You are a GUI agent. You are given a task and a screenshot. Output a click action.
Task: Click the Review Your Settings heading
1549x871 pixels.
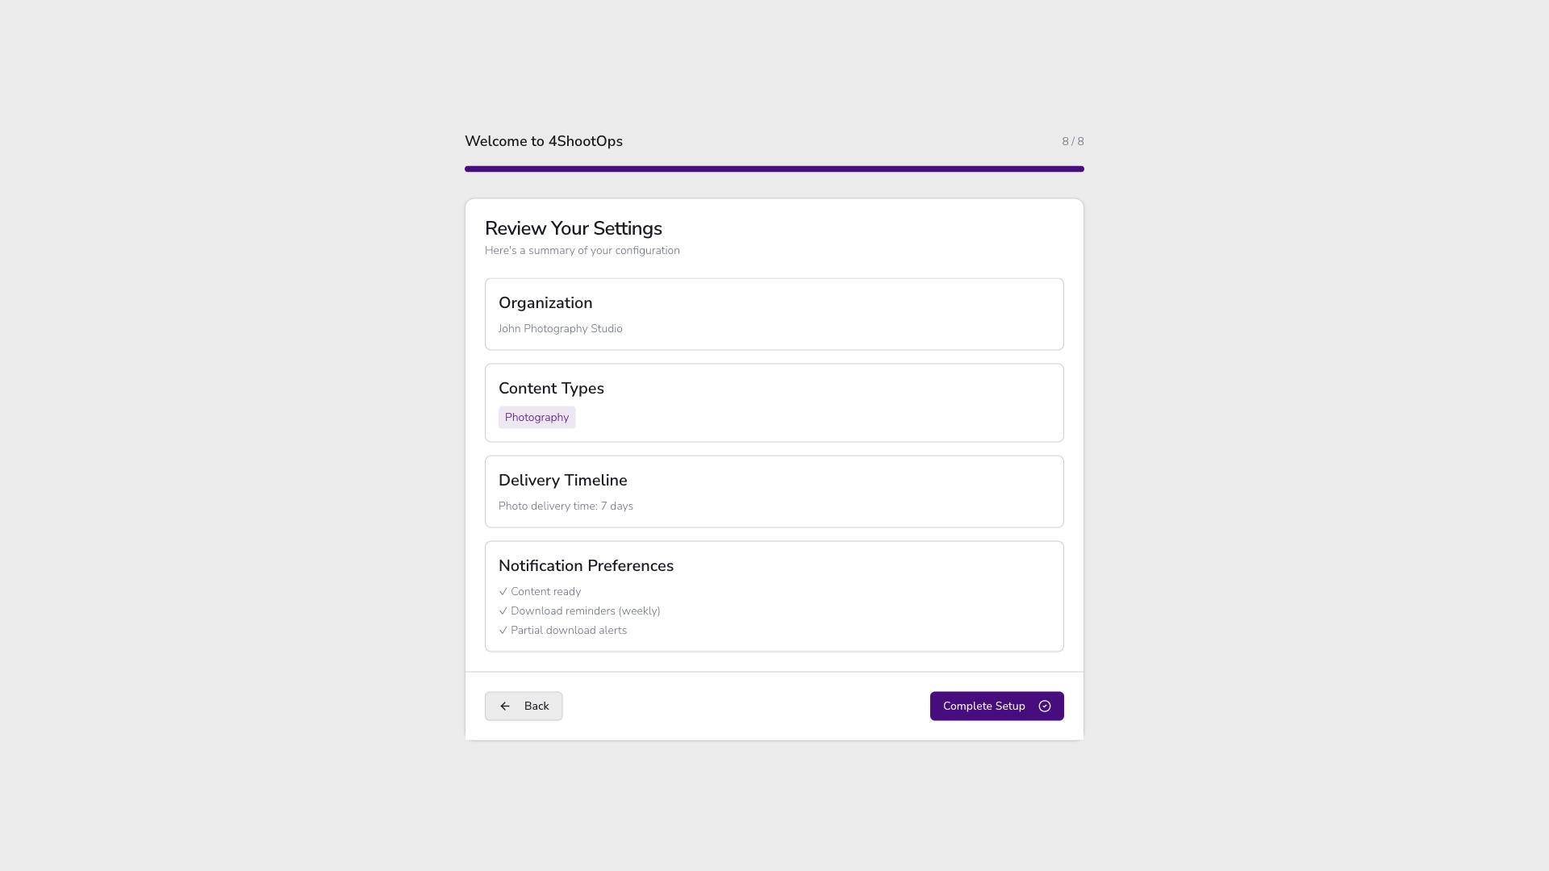pyautogui.click(x=573, y=228)
